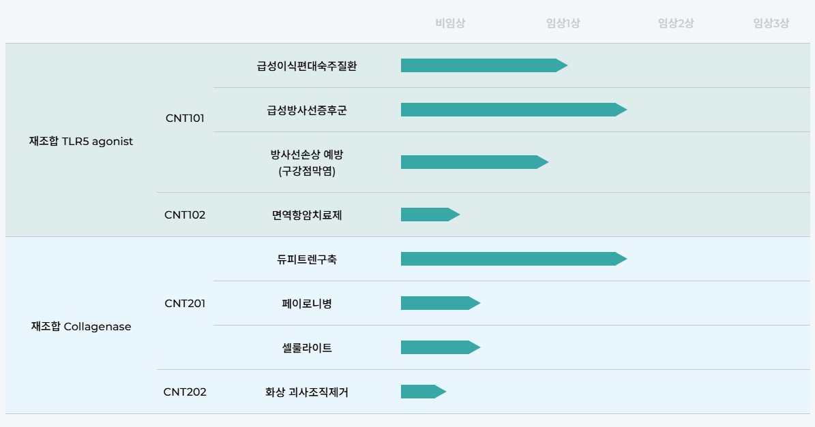The image size is (815, 427).
Task: Click the 급성방사선증후군 indication label
Action: point(307,110)
